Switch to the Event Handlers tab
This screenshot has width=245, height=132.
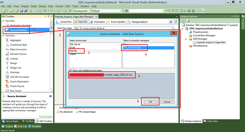[116, 22]
